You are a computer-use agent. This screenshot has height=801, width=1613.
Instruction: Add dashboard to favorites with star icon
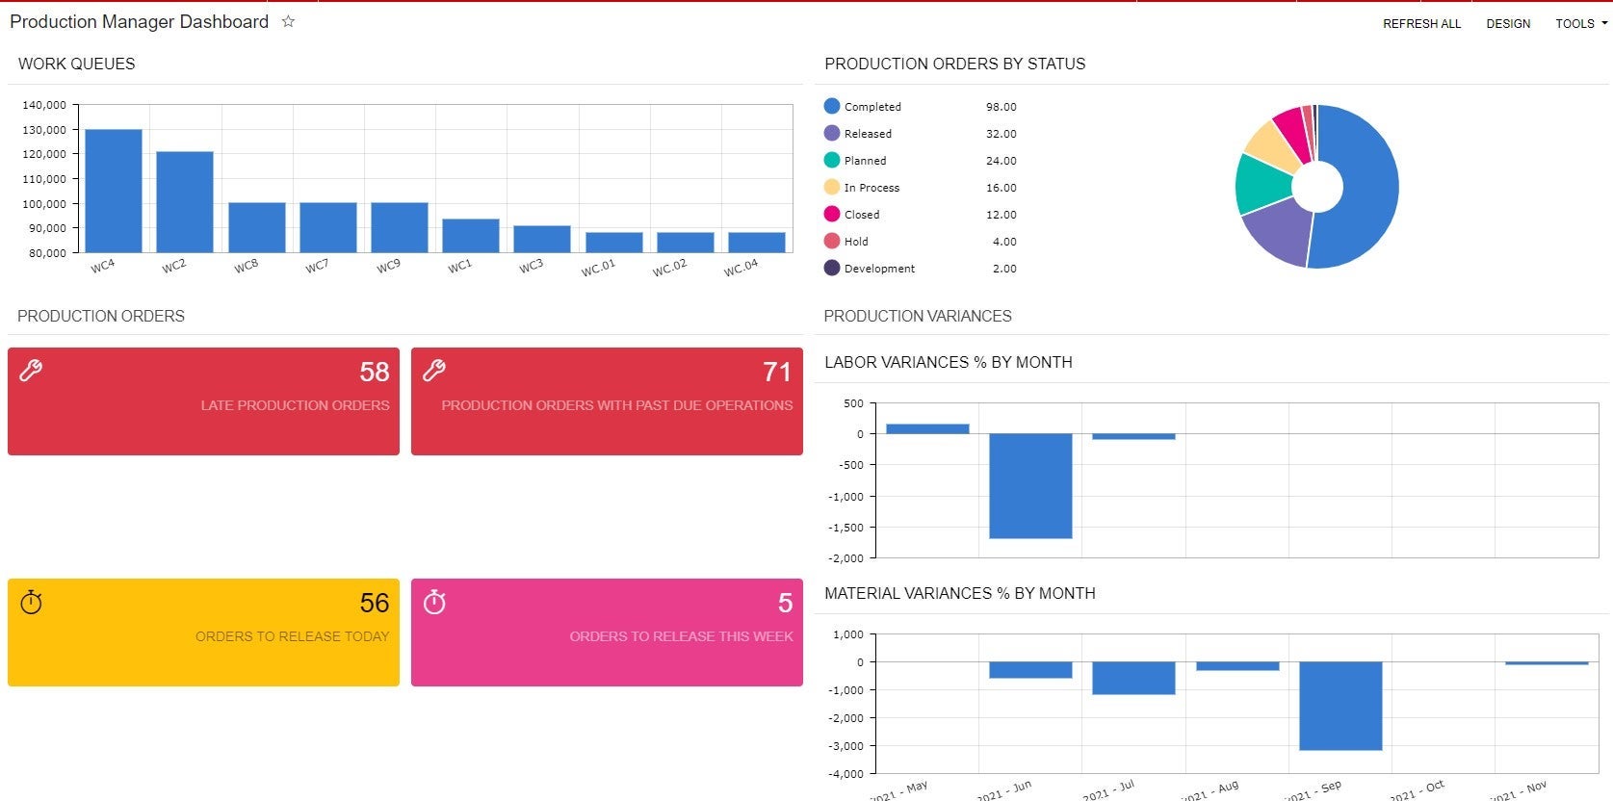pos(288,21)
